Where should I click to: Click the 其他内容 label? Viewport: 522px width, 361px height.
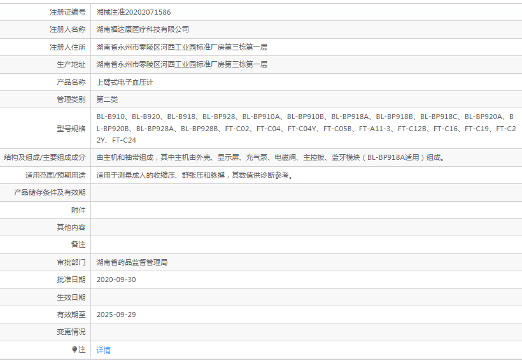click(71, 227)
